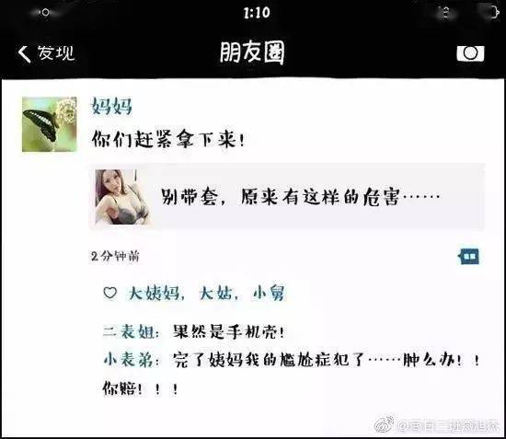Open 大姨妈 profile from likes
The height and width of the screenshot is (439, 506).
(x=155, y=294)
